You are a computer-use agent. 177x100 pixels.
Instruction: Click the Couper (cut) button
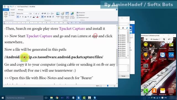click(x=12, y=13)
